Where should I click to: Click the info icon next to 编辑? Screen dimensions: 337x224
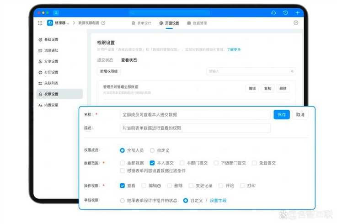[159, 186]
